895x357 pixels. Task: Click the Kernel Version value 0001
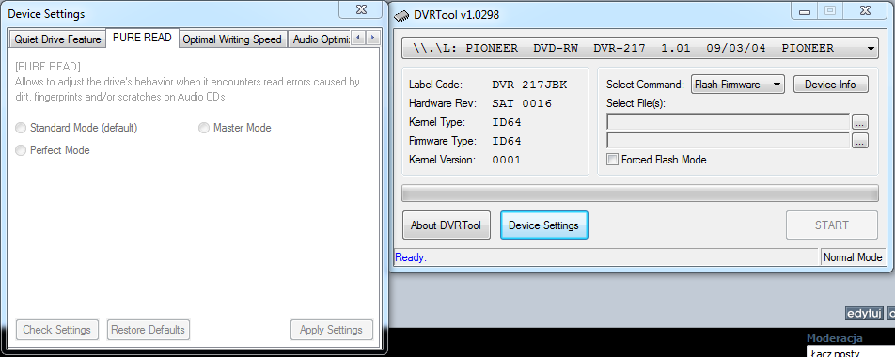point(507,160)
